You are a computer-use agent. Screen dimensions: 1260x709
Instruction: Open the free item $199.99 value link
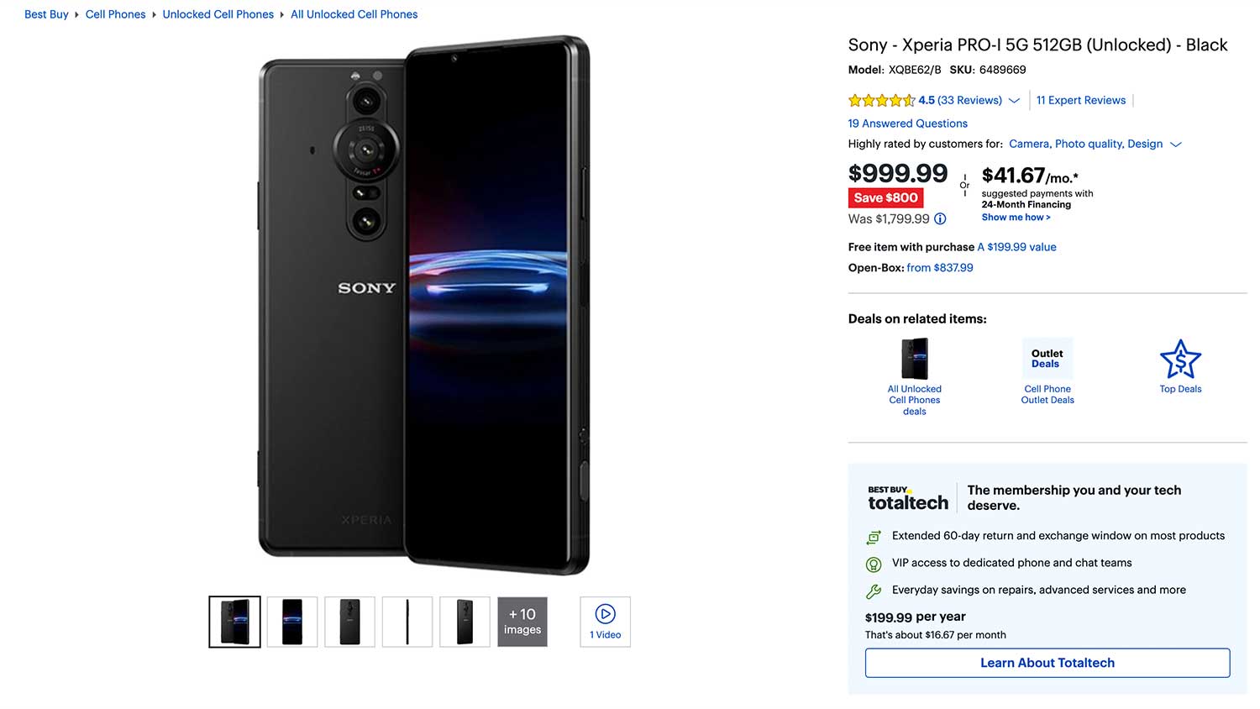1016,247
